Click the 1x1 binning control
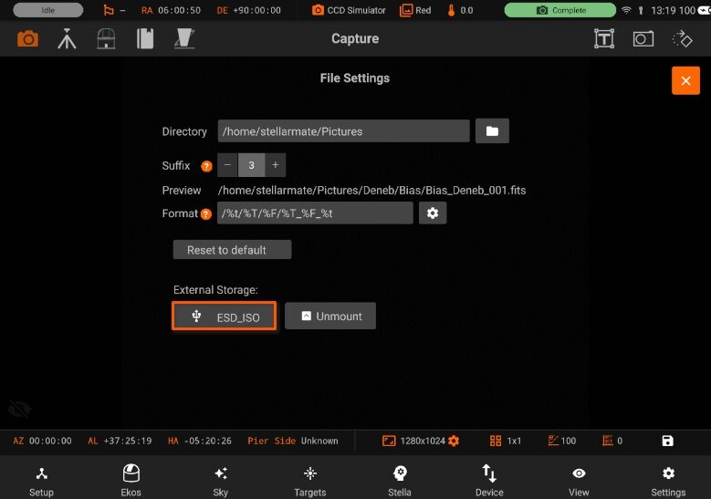The width and height of the screenshot is (711, 499). [506, 441]
